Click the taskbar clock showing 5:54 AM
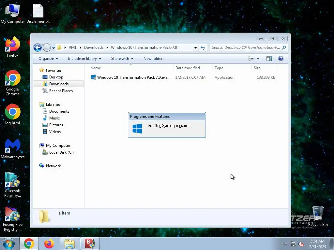334x250 pixels. click(317, 241)
